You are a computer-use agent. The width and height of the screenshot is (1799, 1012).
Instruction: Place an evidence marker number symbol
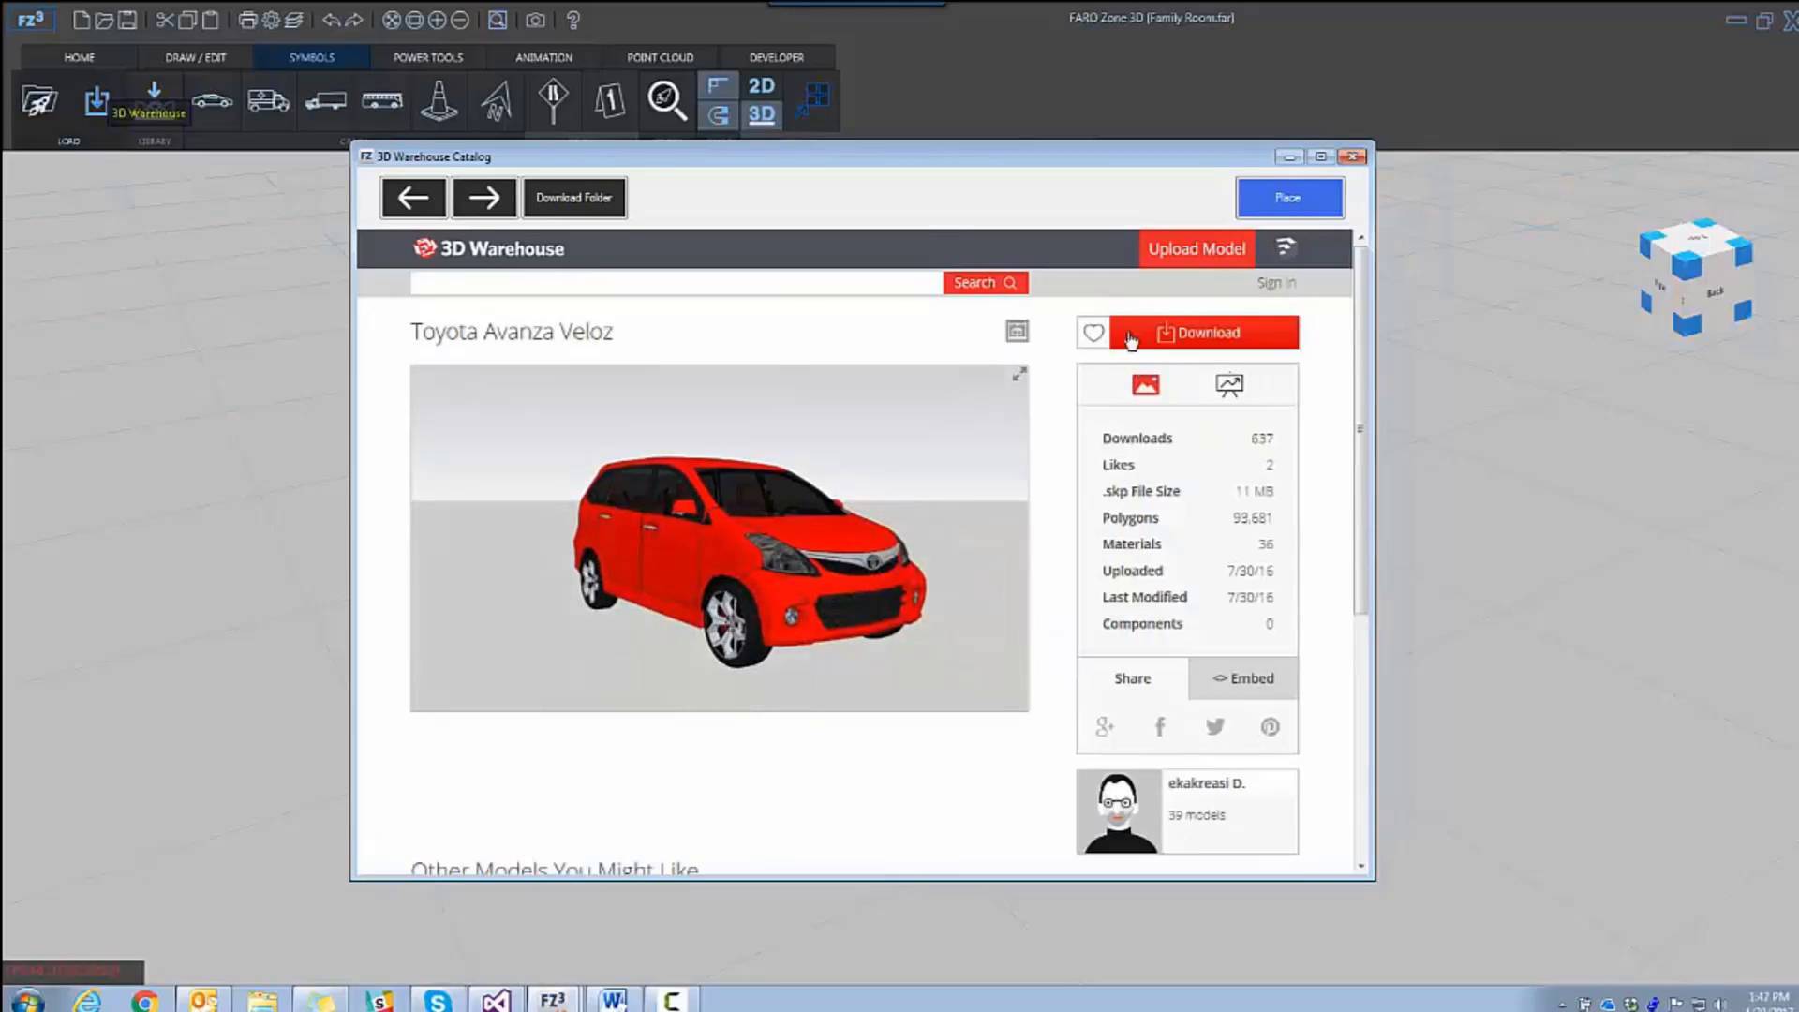coord(609,101)
